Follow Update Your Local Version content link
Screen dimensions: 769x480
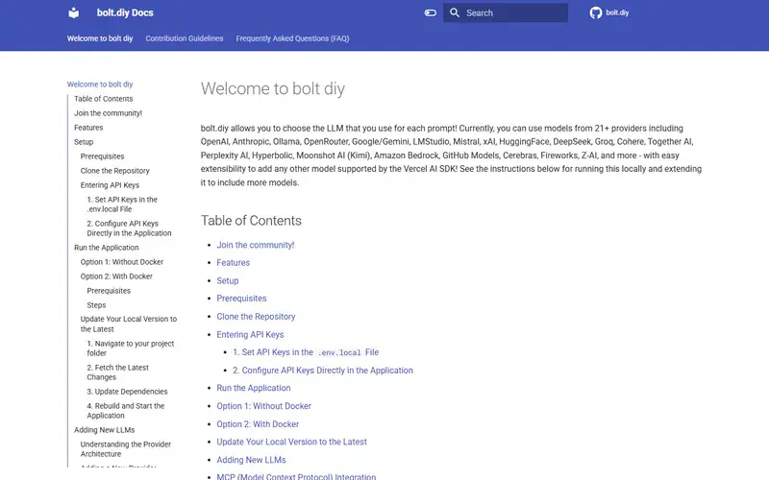coord(292,442)
